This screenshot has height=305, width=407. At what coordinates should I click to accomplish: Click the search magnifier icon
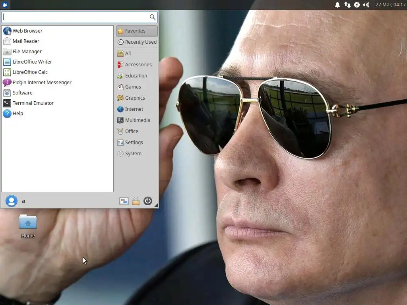pos(152,17)
